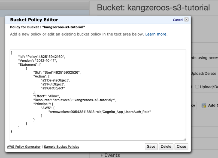Click the "s3:PutObject" action line

pos(53,84)
